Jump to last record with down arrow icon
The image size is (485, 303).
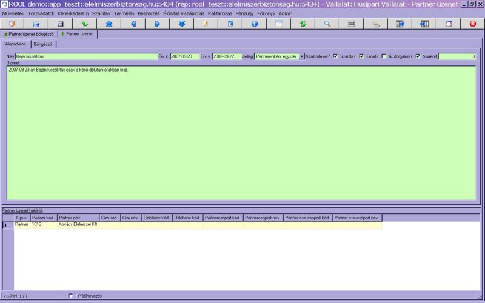182,24
